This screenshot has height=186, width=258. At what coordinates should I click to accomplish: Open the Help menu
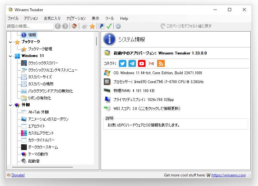[124, 18]
